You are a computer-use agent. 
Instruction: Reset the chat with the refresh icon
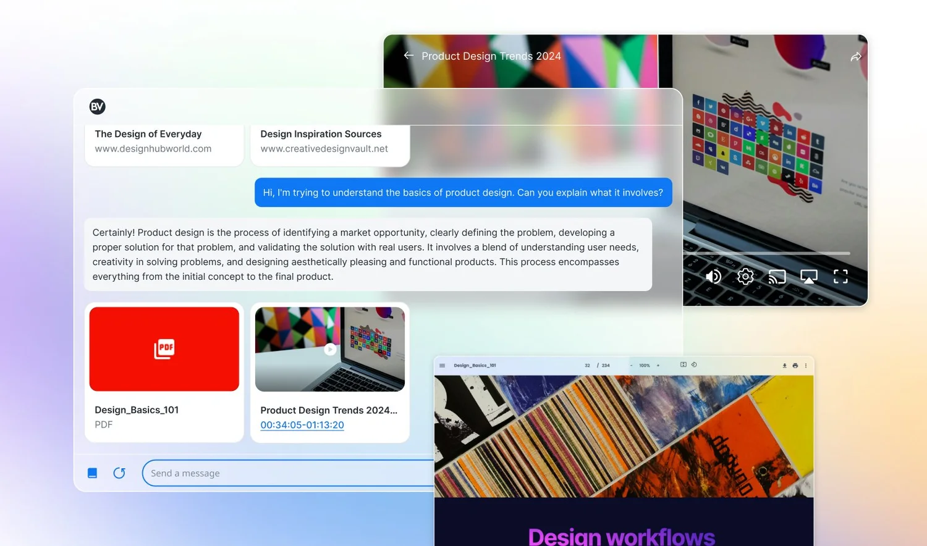119,473
